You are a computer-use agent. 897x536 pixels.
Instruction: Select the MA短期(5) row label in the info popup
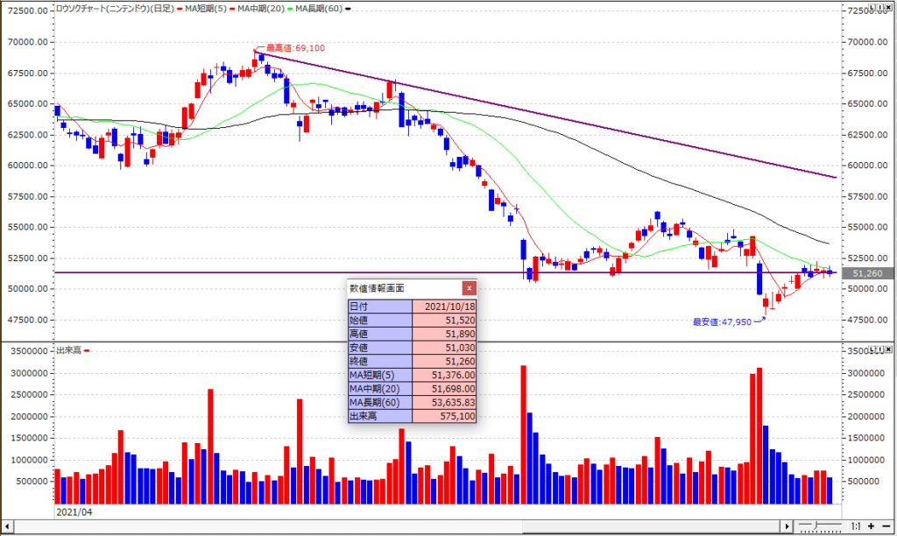tap(380, 375)
